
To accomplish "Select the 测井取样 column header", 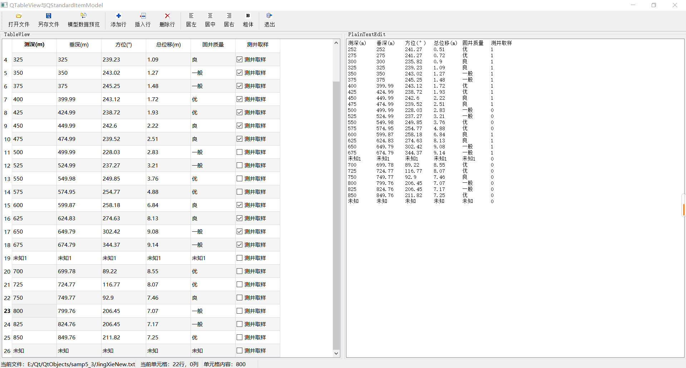I will 258,45.
